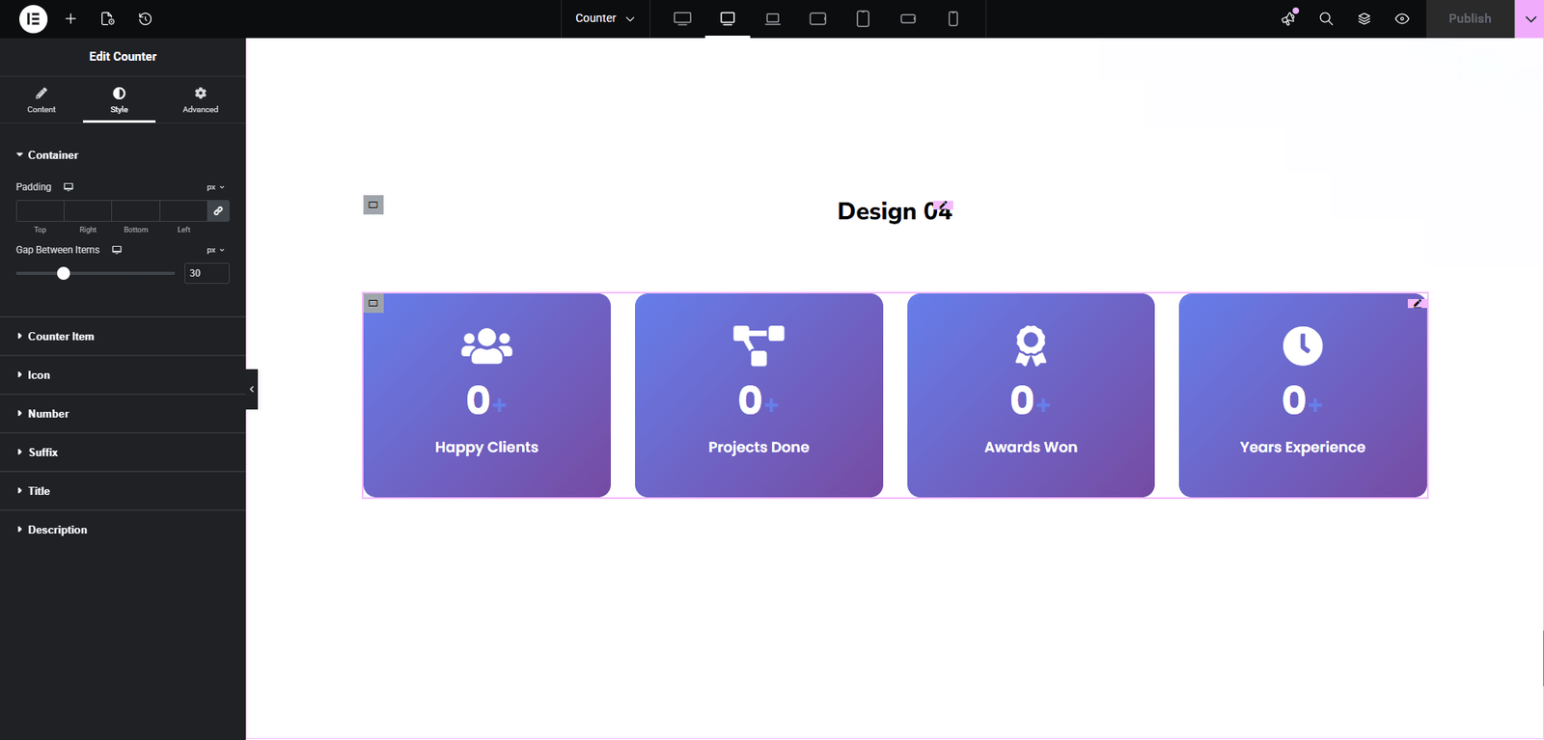Screen dimensions: 1544x740
Task: Switch to the Style tab
Action: [119, 99]
